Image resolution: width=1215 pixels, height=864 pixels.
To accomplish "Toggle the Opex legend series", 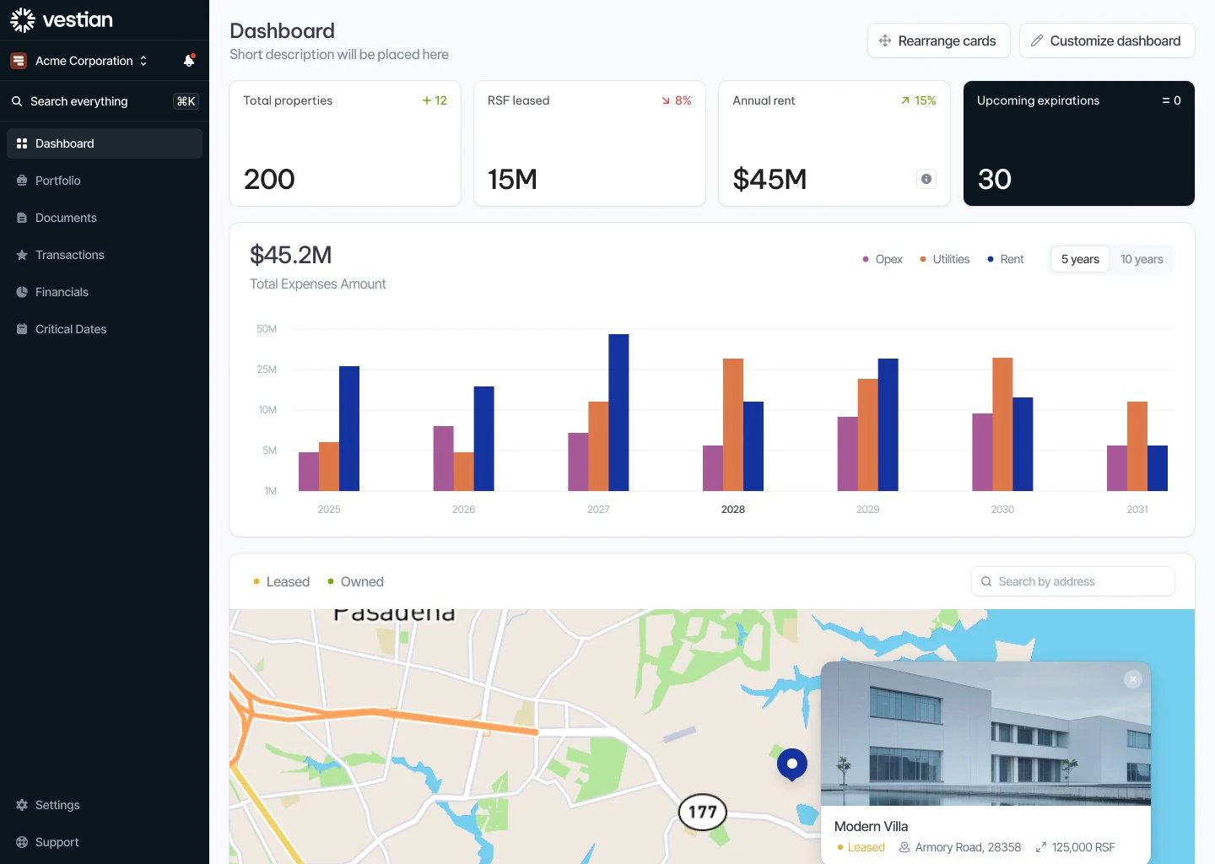I will 882,259.
